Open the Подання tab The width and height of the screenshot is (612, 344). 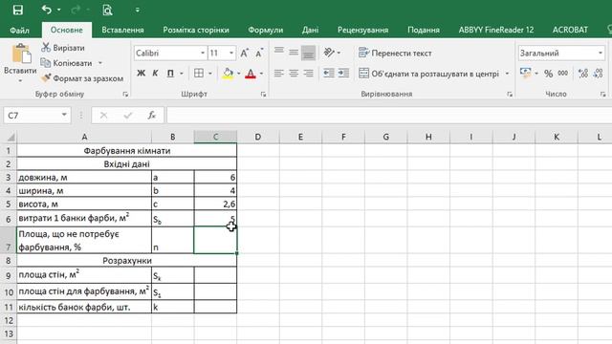[x=424, y=30]
